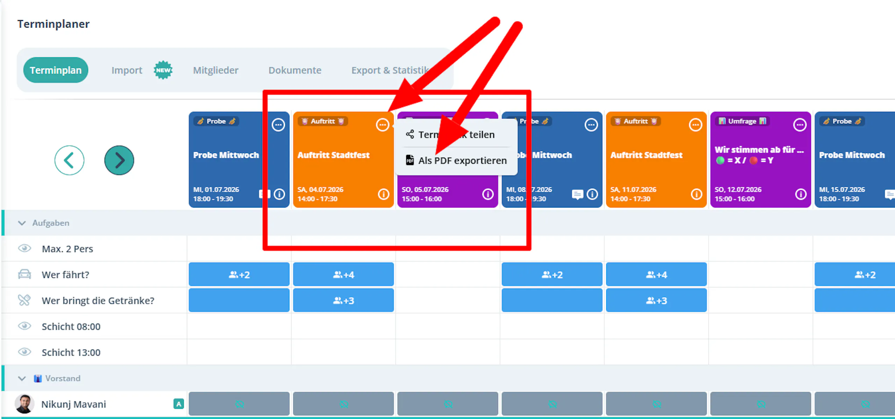Open comments on Probe Mittwoch 08.07.2026
The width and height of the screenshot is (895, 419).
(x=578, y=194)
